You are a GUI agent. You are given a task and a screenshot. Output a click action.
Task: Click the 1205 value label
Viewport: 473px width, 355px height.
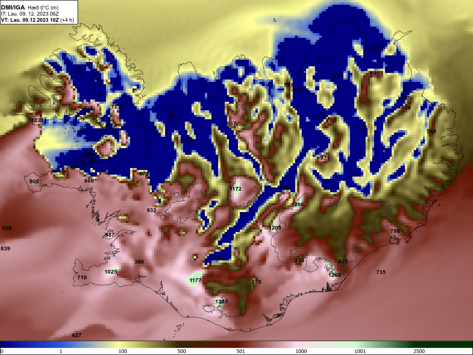coord(275,228)
